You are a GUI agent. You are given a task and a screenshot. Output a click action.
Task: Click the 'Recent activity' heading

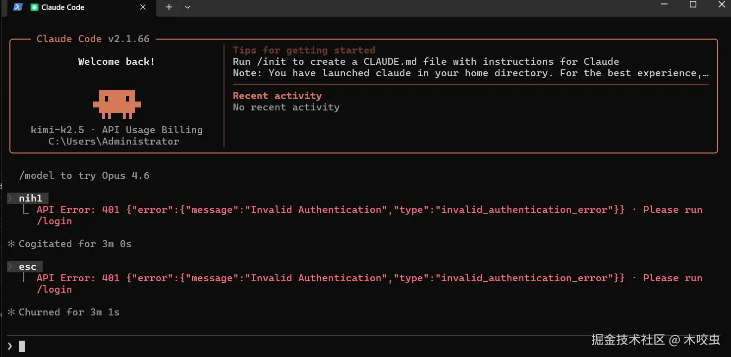277,96
